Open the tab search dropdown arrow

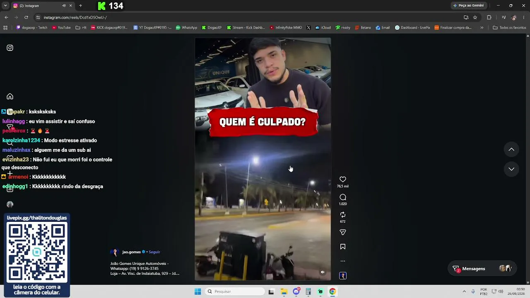[x=5, y=6]
